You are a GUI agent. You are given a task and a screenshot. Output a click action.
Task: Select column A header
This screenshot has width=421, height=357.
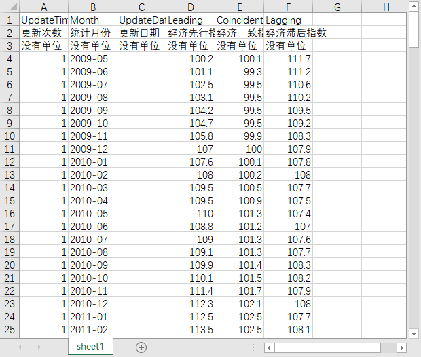(x=43, y=7)
